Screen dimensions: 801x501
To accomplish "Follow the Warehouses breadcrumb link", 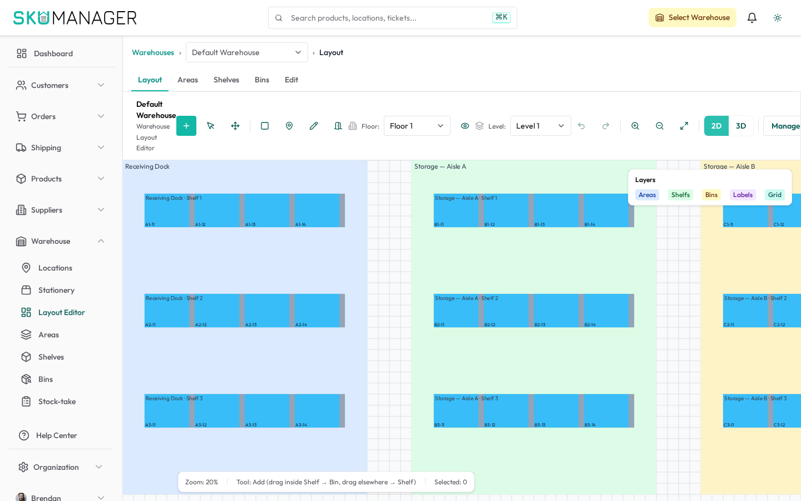I will [153, 52].
